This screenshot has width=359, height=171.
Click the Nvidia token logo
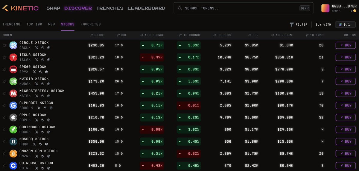tap(13, 81)
